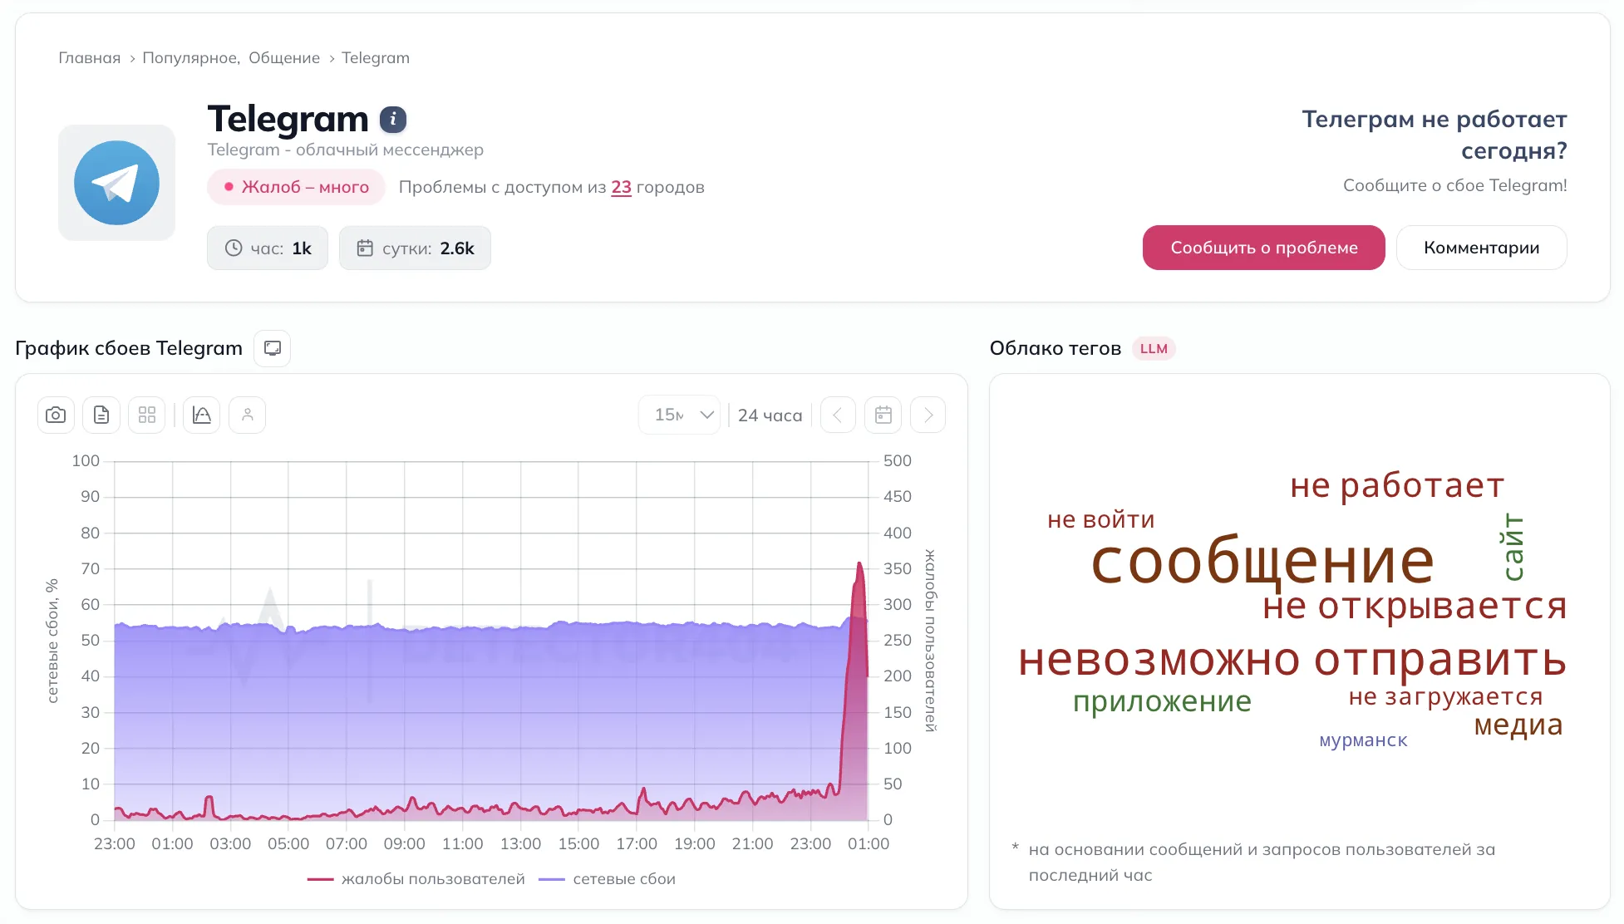The width and height of the screenshot is (1624, 924).
Task: Open the calendar date picker
Action: (x=883, y=415)
